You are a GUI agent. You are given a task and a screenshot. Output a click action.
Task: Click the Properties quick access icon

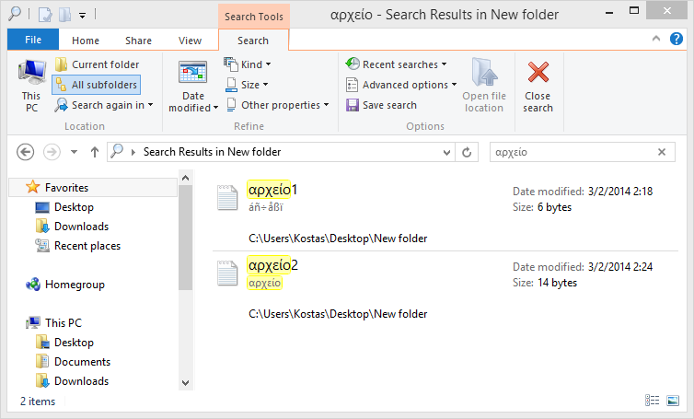pyautogui.click(x=45, y=15)
